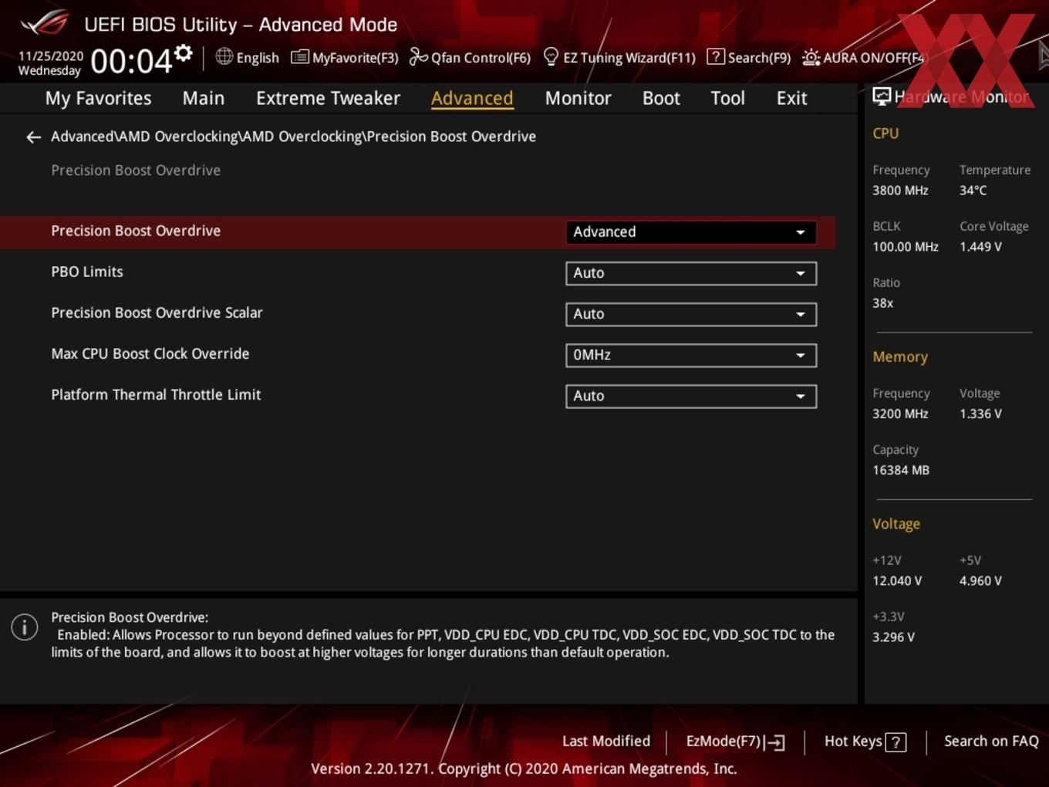Click the CPU frequency 3800 MHz value
This screenshot has width=1049, height=787.
(x=900, y=190)
